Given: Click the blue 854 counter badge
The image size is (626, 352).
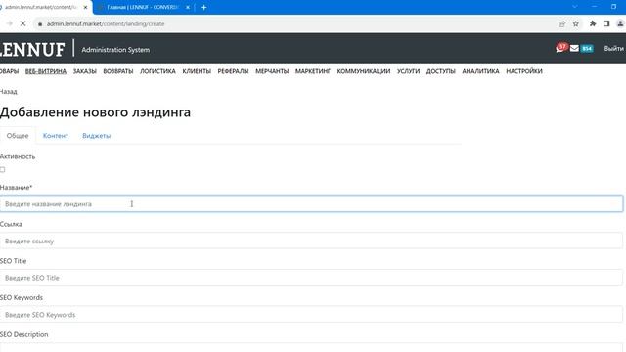Looking at the screenshot, I should point(587,48).
